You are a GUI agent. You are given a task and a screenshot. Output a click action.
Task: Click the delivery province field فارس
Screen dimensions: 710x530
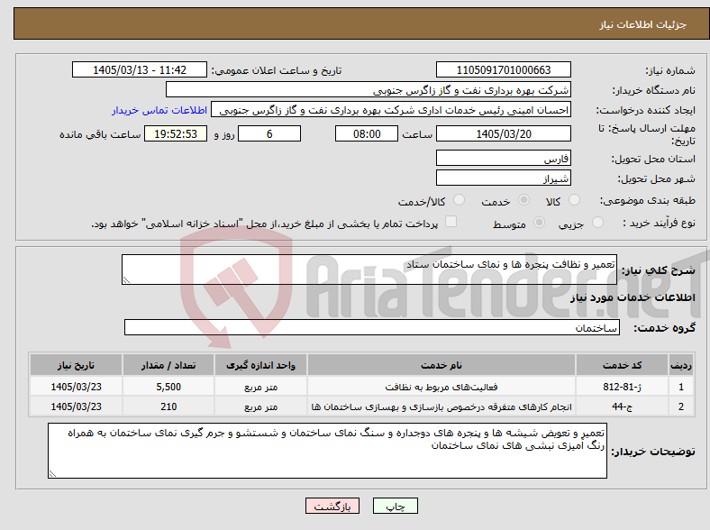pos(503,158)
